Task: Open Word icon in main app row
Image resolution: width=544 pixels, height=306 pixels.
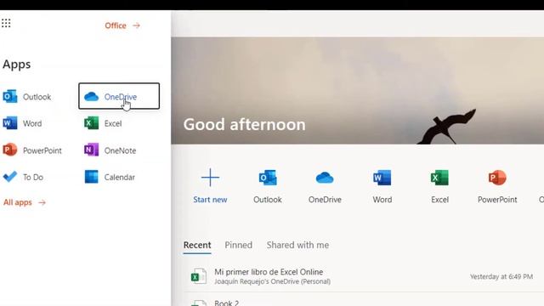Action: (x=382, y=178)
